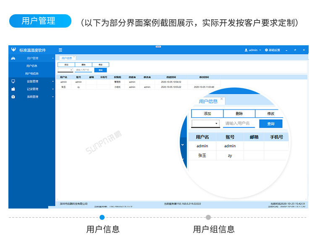Close the 用户信息 tab in magnified view

click(222, 99)
